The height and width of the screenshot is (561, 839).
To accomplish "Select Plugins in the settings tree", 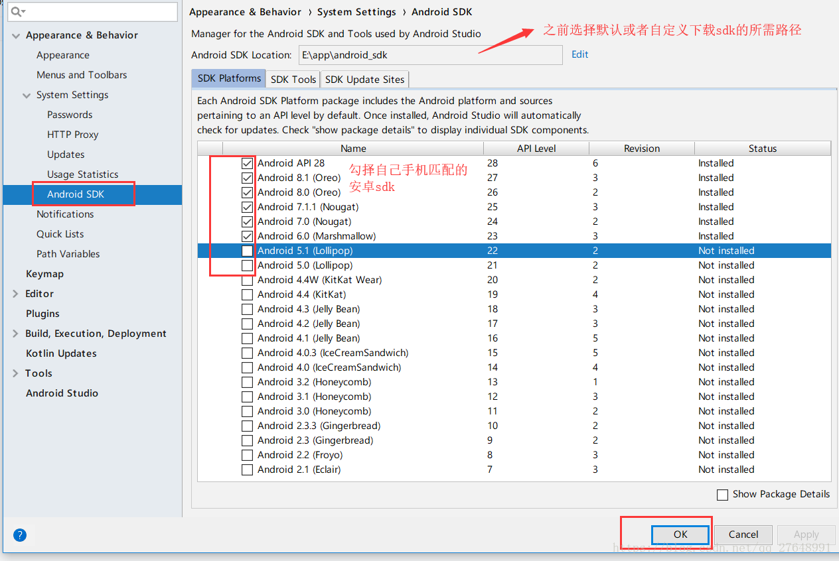I will pyautogui.click(x=42, y=314).
